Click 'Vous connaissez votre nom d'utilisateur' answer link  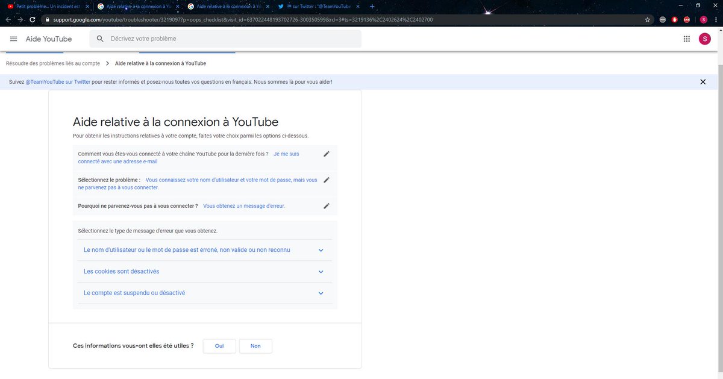(198, 184)
